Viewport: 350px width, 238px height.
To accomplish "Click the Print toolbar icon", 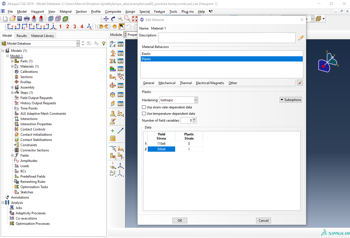I will pos(27,19).
